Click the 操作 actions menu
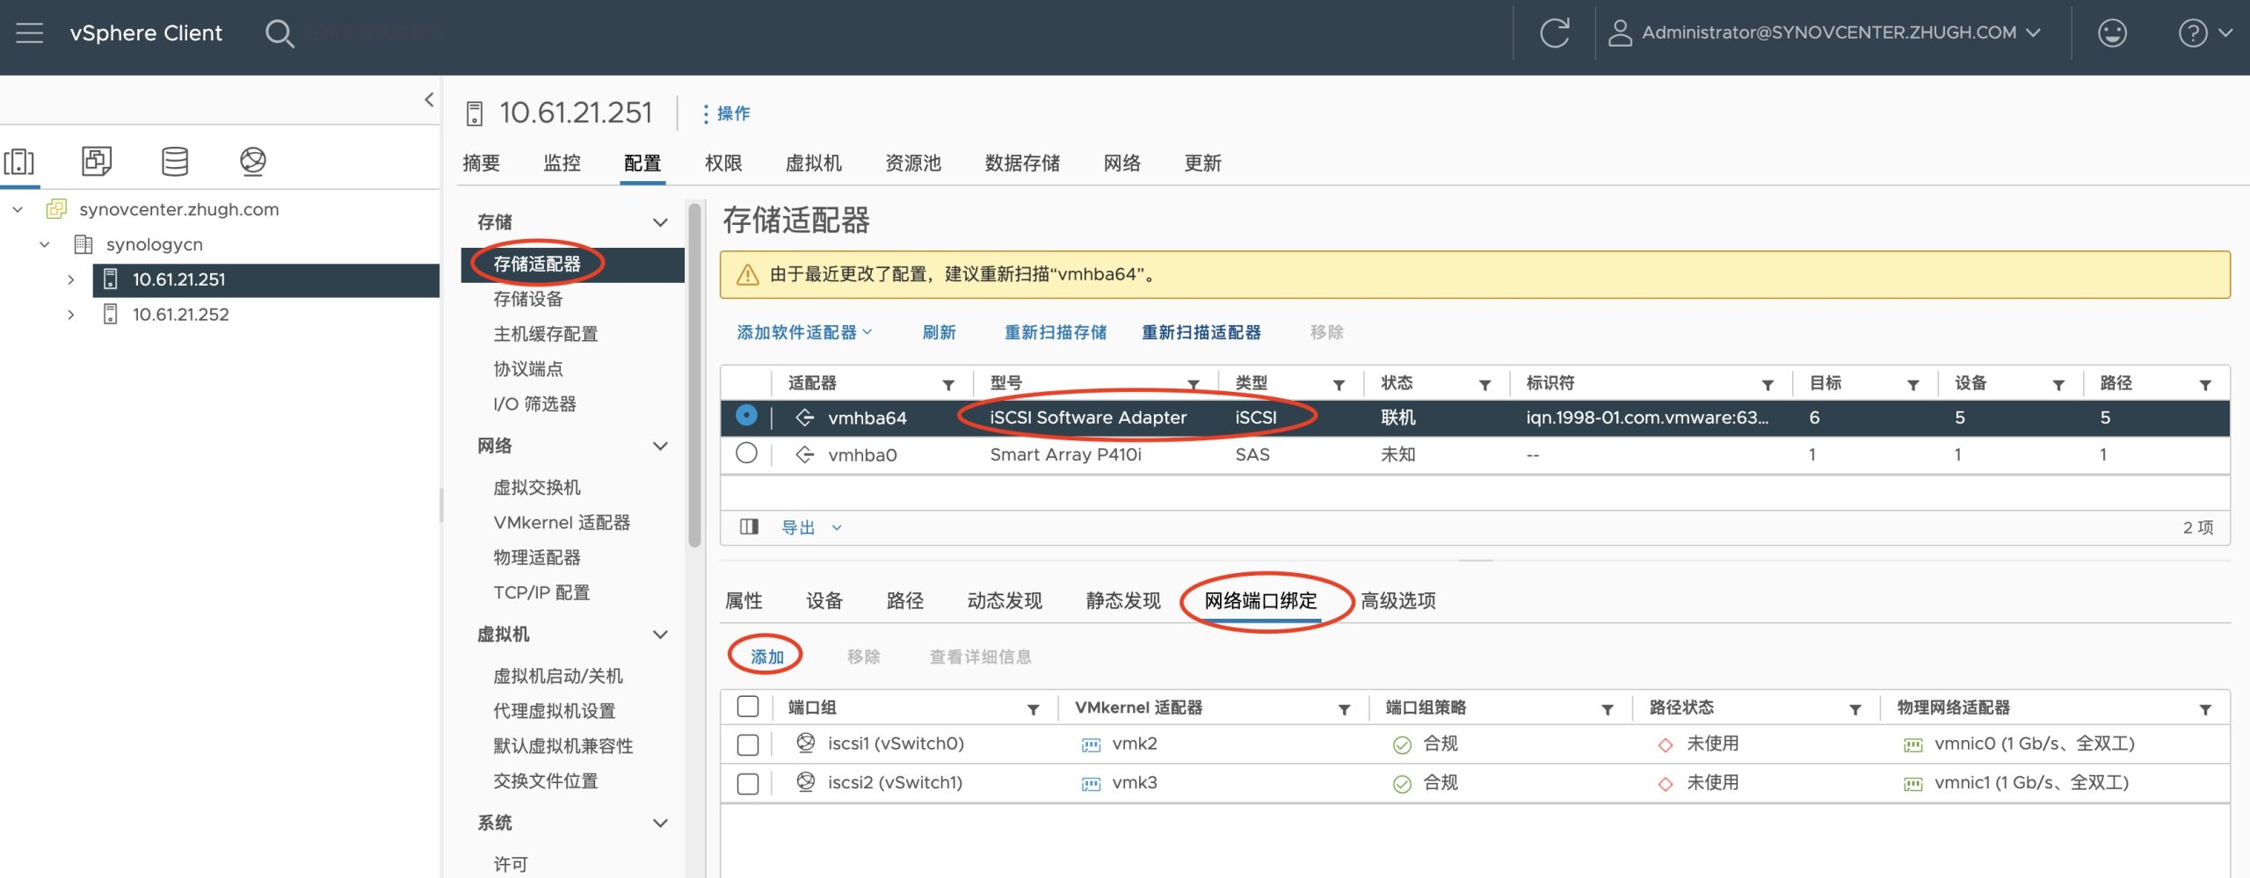2250x878 pixels. pyautogui.click(x=726, y=113)
